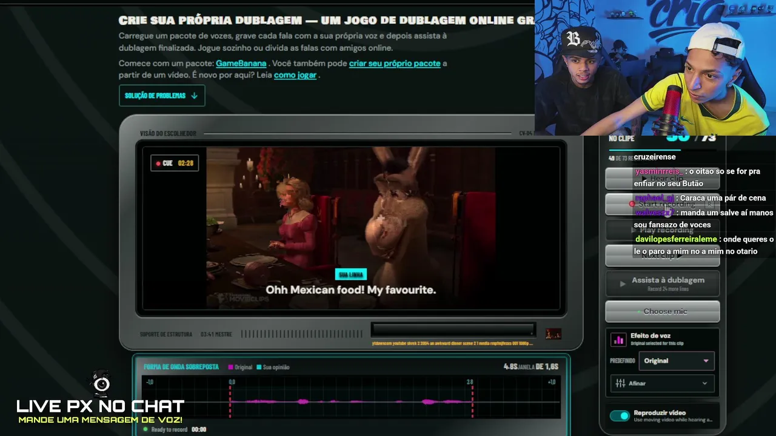Click 'Assista à dublagem' to watch the dub
Viewport: 776px width, 436px height.
tap(662, 283)
